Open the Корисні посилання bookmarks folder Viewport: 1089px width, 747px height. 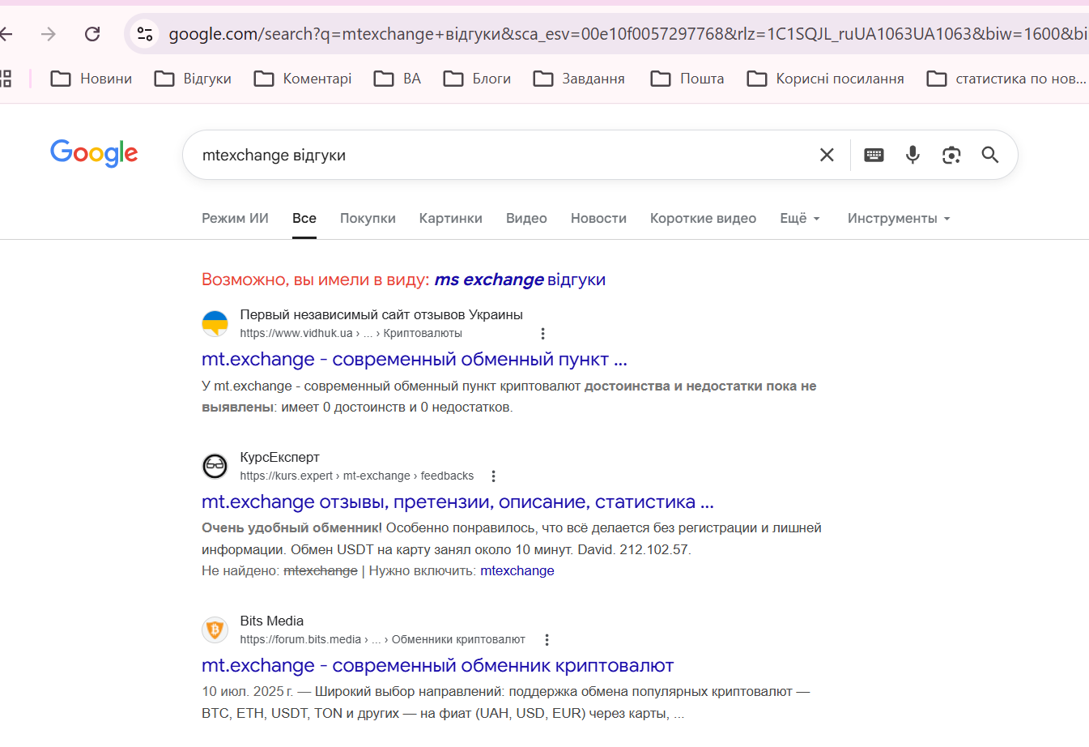(x=825, y=79)
